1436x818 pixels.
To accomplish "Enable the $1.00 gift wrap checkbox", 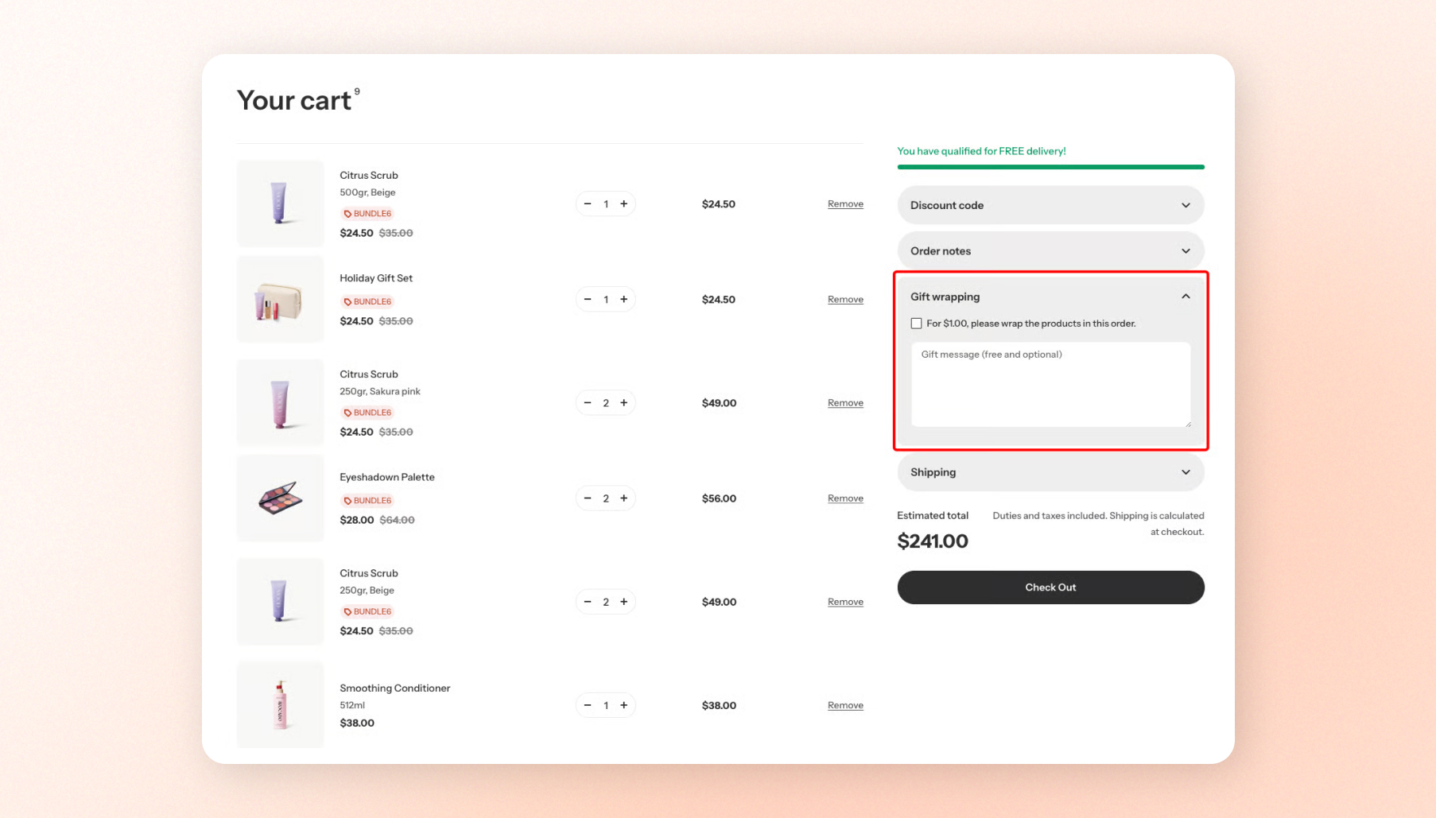I will [916, 324].
